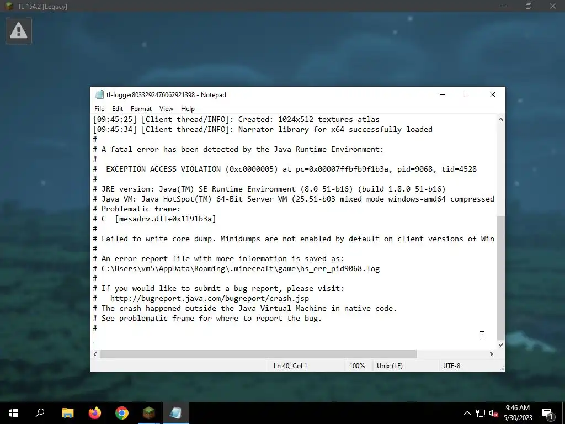Click the Notepad title bar document icon
Viewport: 565px width, 424px height.
[99, 94]
